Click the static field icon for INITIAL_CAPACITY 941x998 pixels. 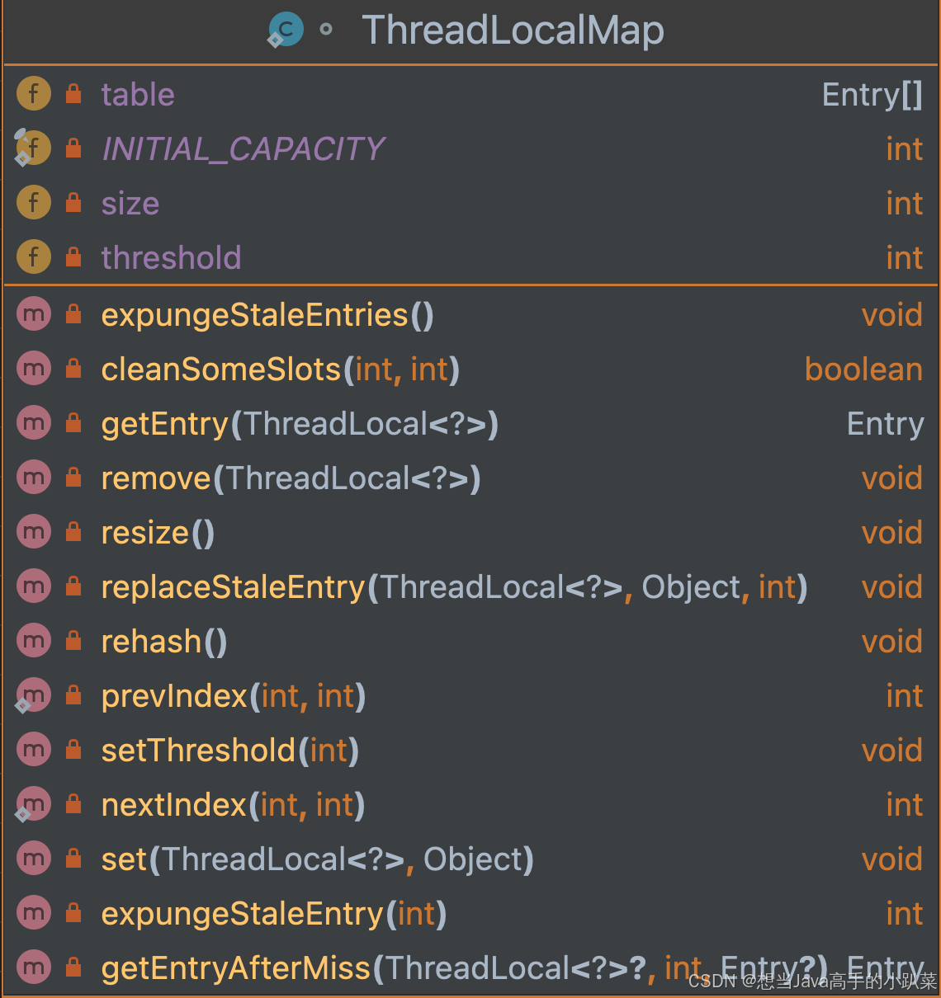[x=33, y=148]
